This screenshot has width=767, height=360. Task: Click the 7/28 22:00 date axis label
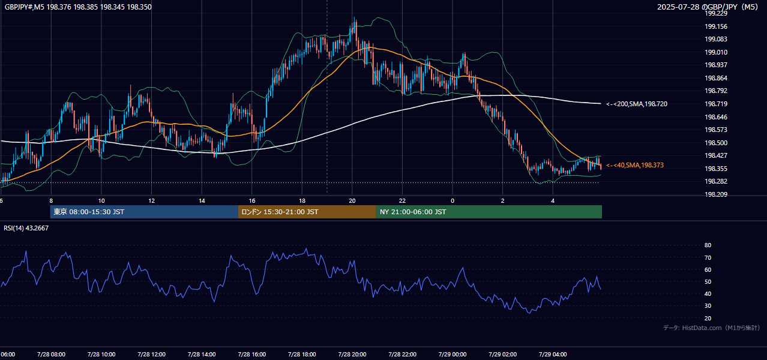coord(402,354)
